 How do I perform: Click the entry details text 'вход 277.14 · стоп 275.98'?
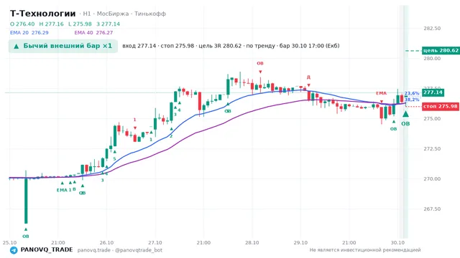coord(158,46)
